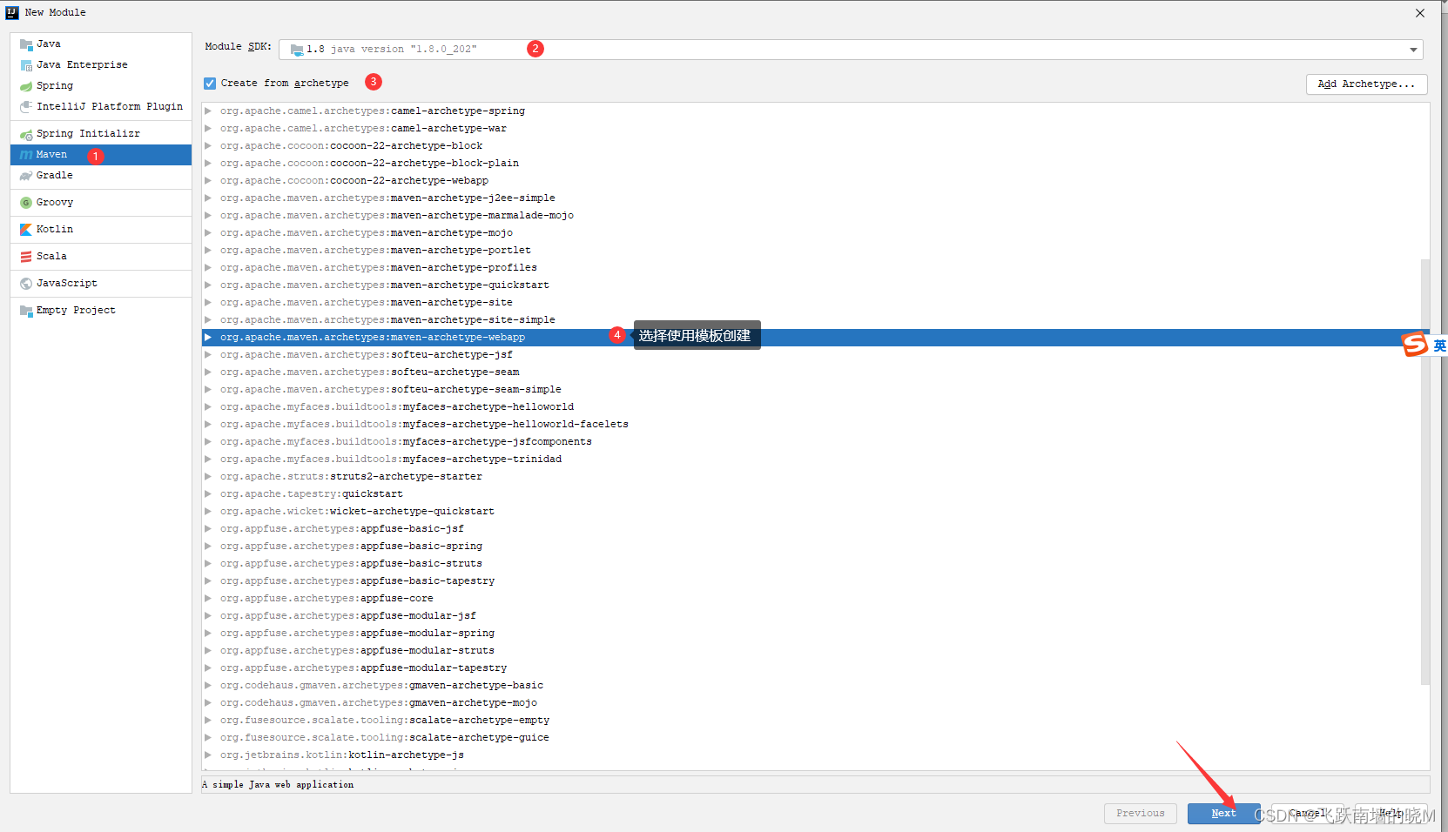1448x832 pixels.
Task: Expand maven-archetype-quickstart node
Action: tap(208, 285)
